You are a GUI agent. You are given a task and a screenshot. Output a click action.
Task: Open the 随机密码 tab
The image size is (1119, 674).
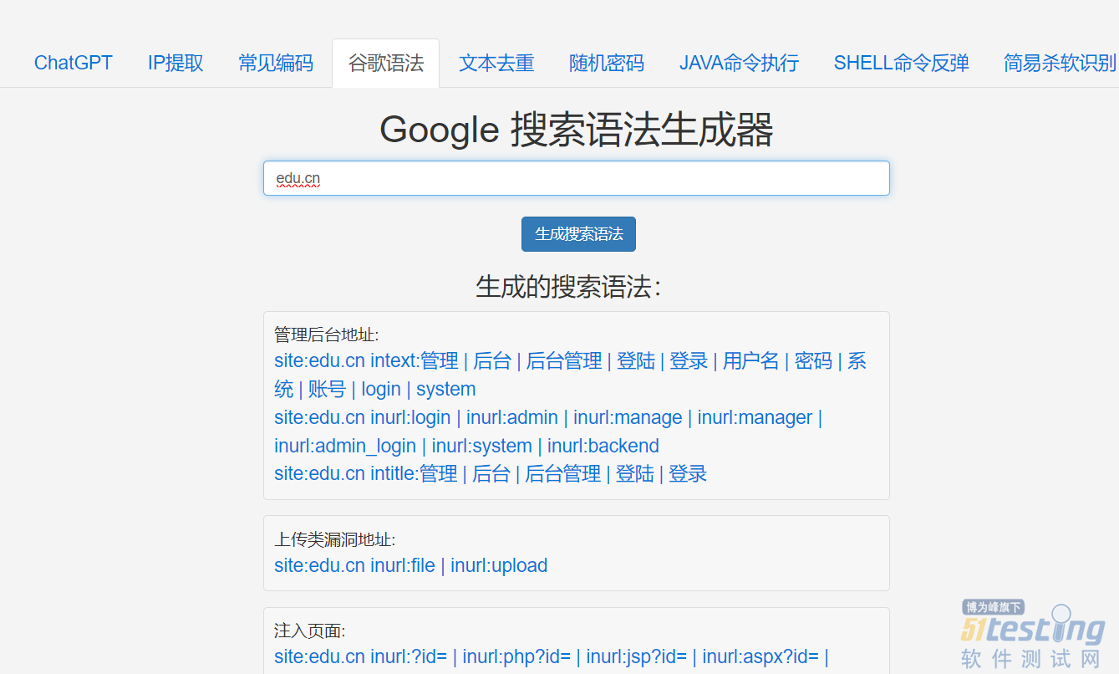point(606,63)
